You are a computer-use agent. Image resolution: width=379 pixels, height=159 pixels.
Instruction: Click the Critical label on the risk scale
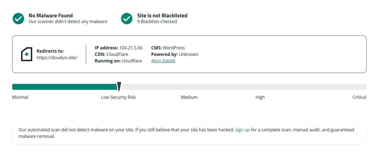(359, 97)
